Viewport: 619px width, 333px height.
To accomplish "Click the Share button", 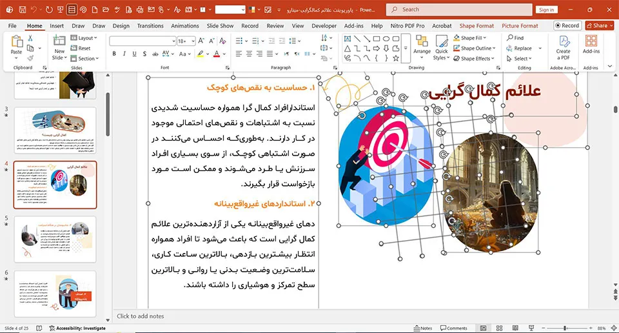I will (599, 25).
